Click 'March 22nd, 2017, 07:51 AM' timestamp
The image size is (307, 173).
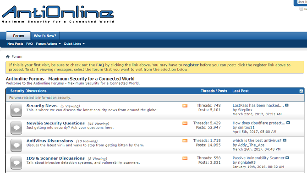pyautogui.click(x=257, y=114)
